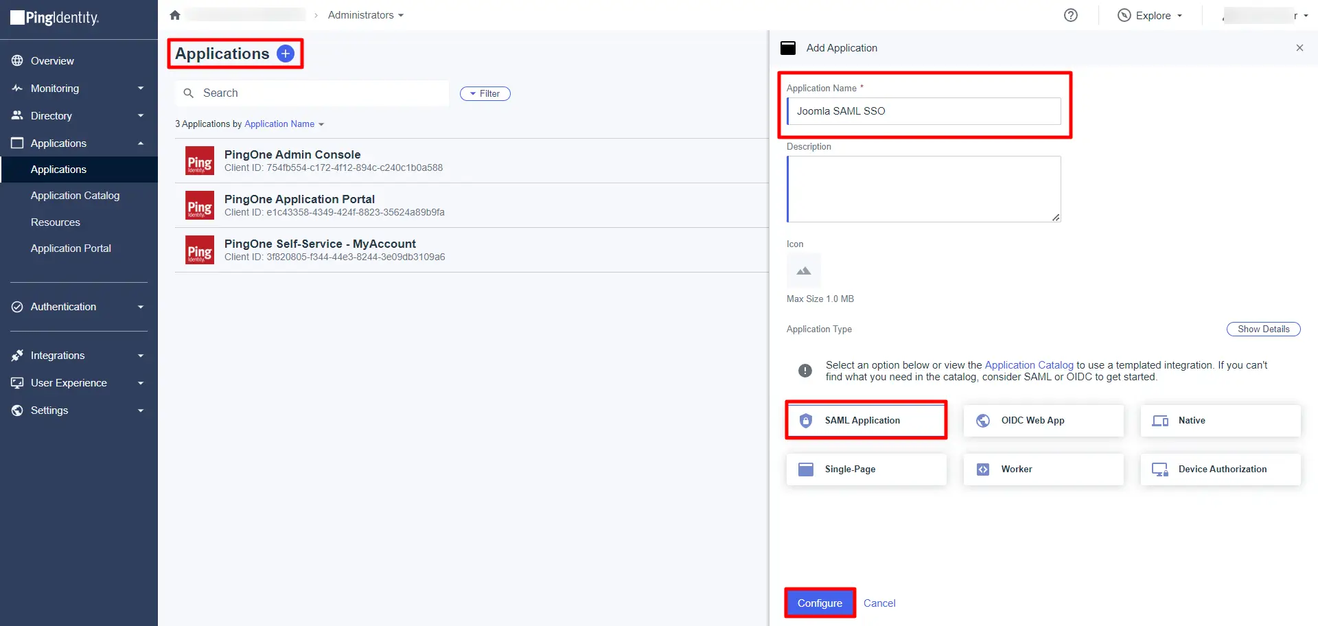
Task: Click the PingOne Admin Console Ping logo
Action: click(x=200, y=161)
